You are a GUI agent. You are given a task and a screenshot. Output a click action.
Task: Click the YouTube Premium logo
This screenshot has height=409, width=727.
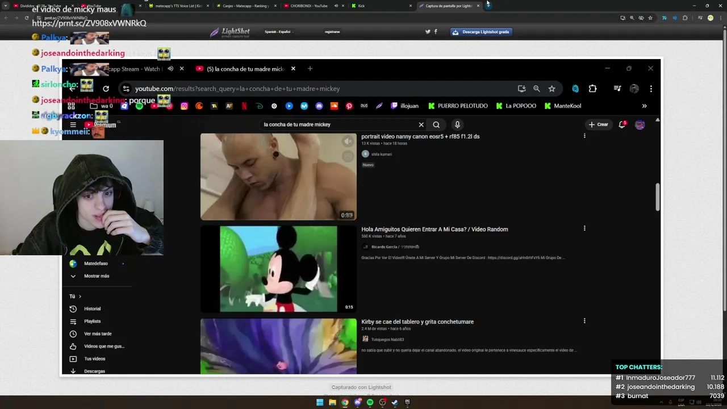pos(100,125)
